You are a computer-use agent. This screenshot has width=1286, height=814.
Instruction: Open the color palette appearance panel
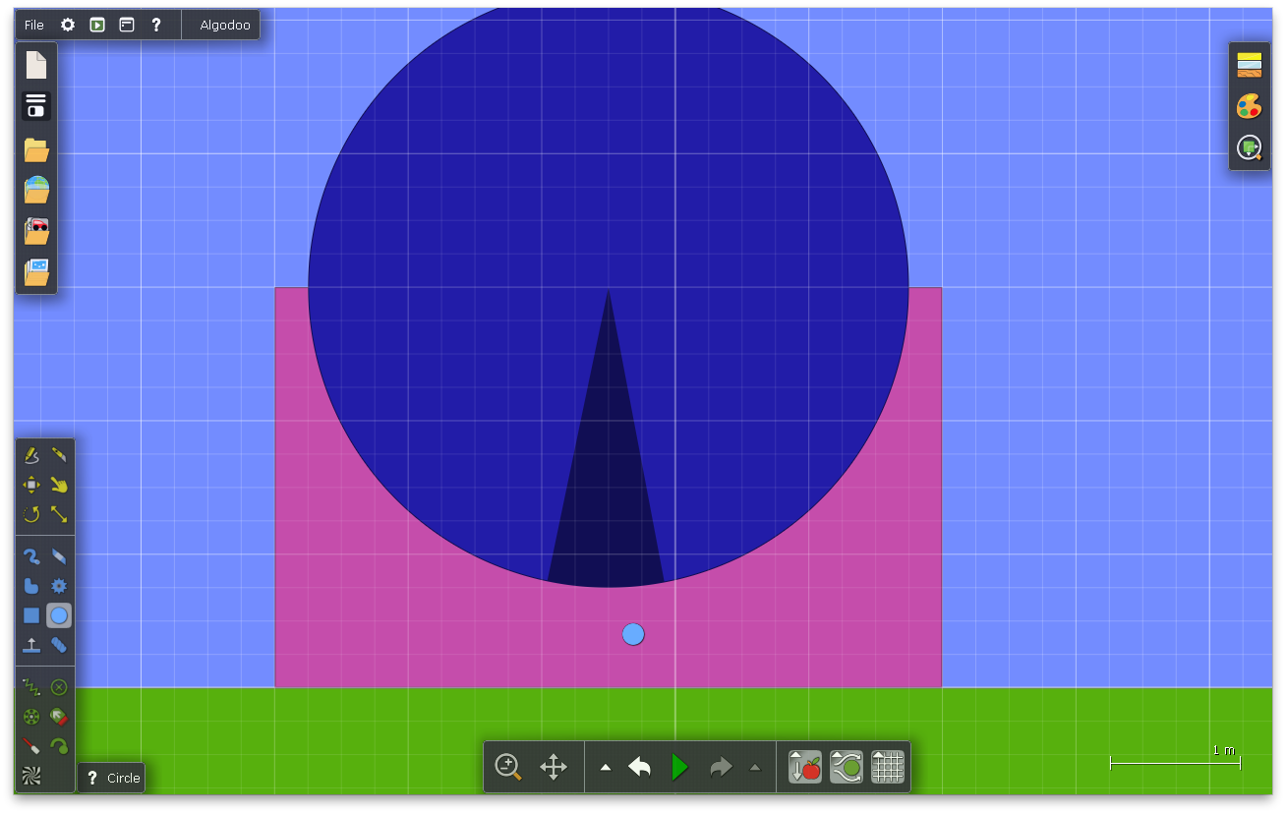(1249, 106)
